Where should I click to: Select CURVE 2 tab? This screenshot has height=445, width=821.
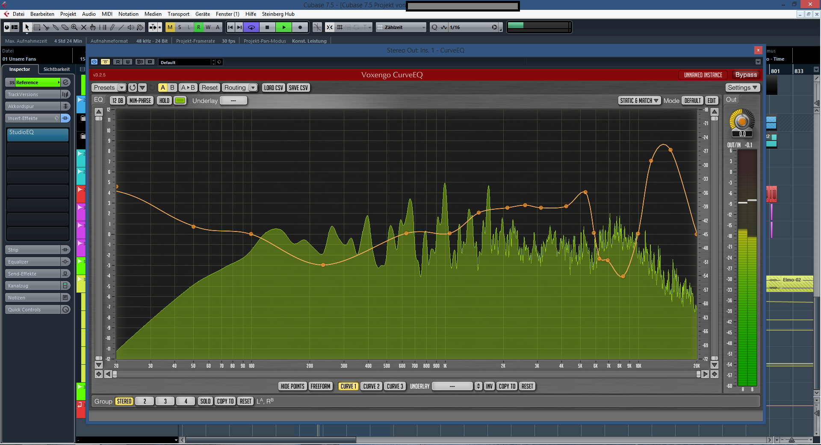coord(371,386)
